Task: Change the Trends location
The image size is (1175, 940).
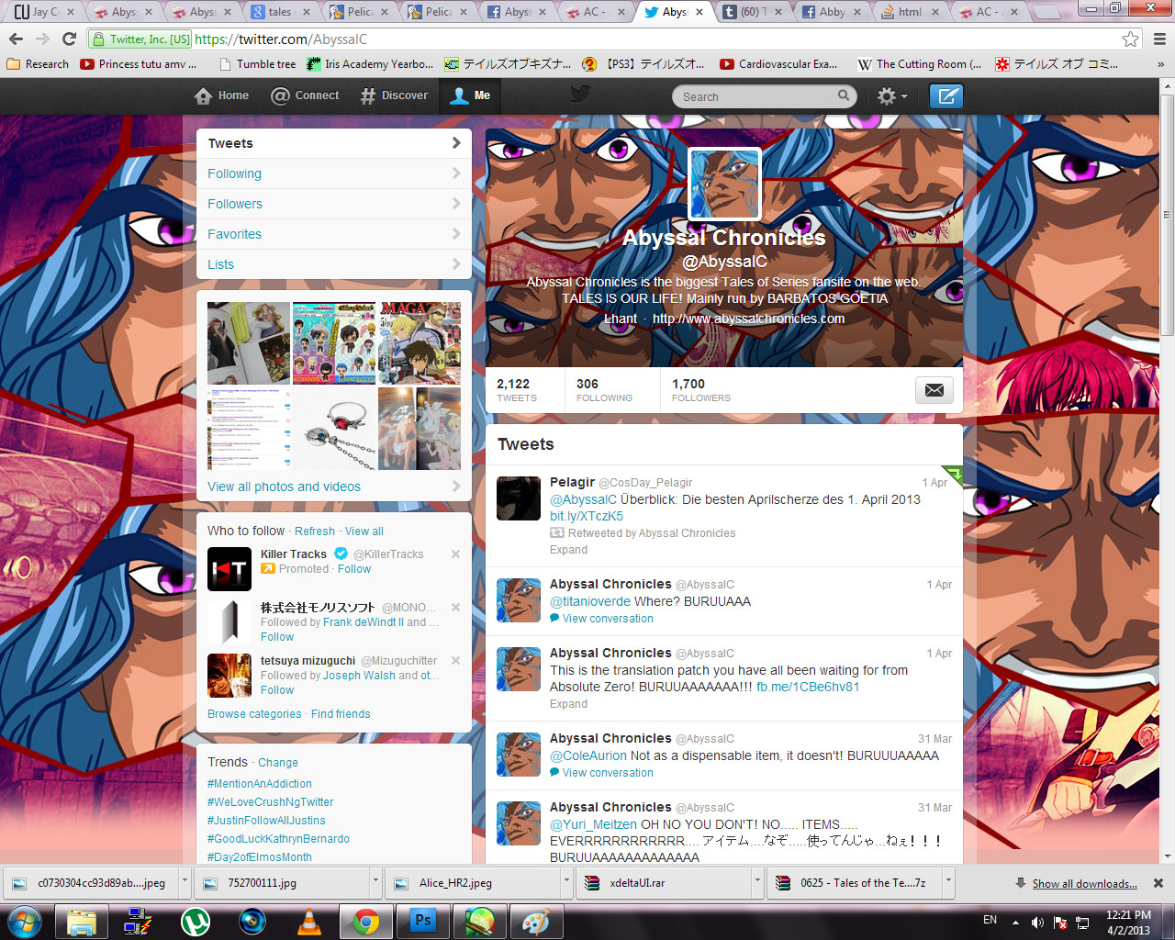Action: click(x=278, y=763)
